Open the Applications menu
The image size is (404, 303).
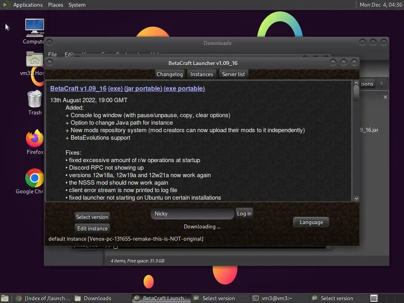point(28,5)
